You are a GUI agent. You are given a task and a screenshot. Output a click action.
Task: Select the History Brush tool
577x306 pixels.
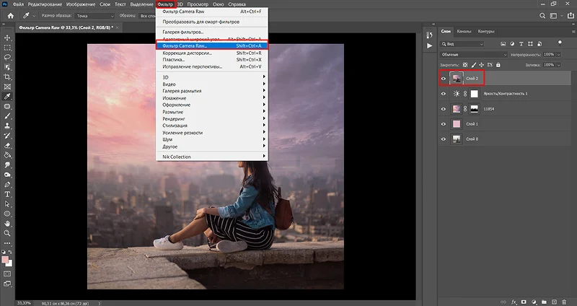tap(7, 136)
